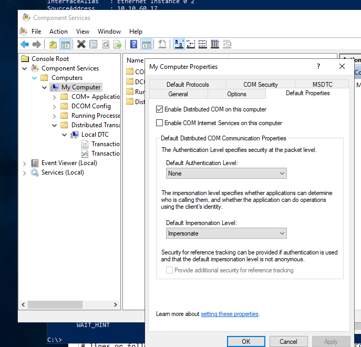Expand Event Viewer (Local) node
Viewport: 361px width, 347px height.
coord(24,164)
